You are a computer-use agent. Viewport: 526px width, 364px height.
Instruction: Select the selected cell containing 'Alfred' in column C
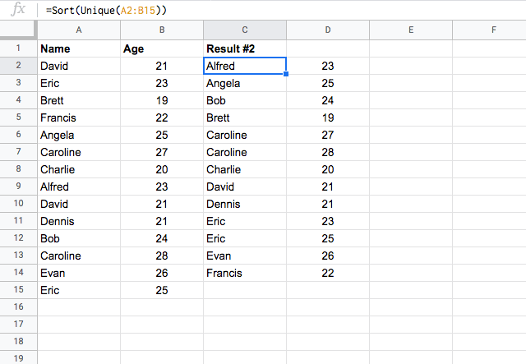pyautogui.click(x=245, y=66)
